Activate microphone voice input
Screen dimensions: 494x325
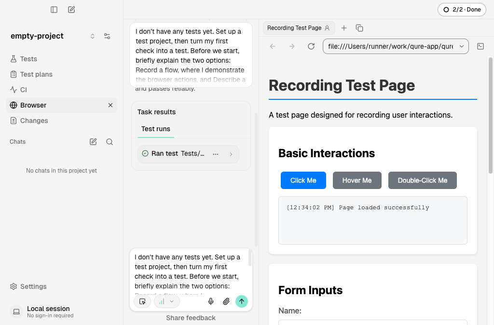point(211,301)
